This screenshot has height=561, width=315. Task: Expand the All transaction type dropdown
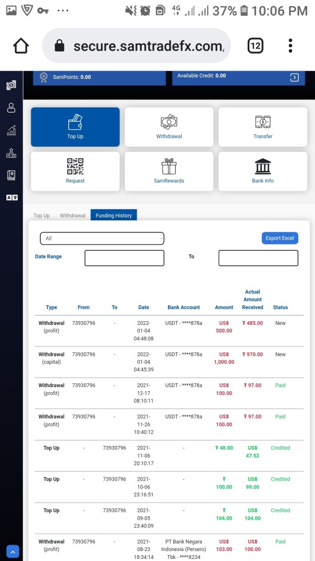tap(102, 238)
